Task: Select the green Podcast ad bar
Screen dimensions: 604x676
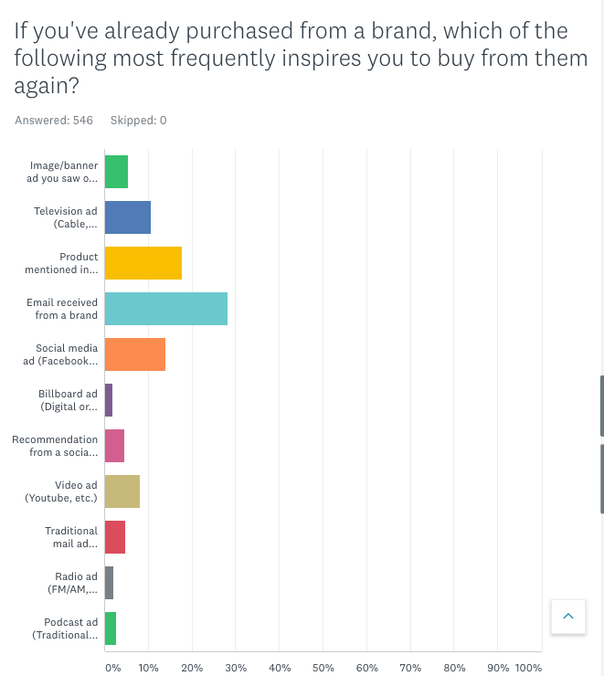Action: pyautogui.click(x=111, y=628)
